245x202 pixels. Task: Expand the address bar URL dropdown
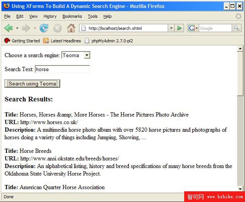pos(171,28)
